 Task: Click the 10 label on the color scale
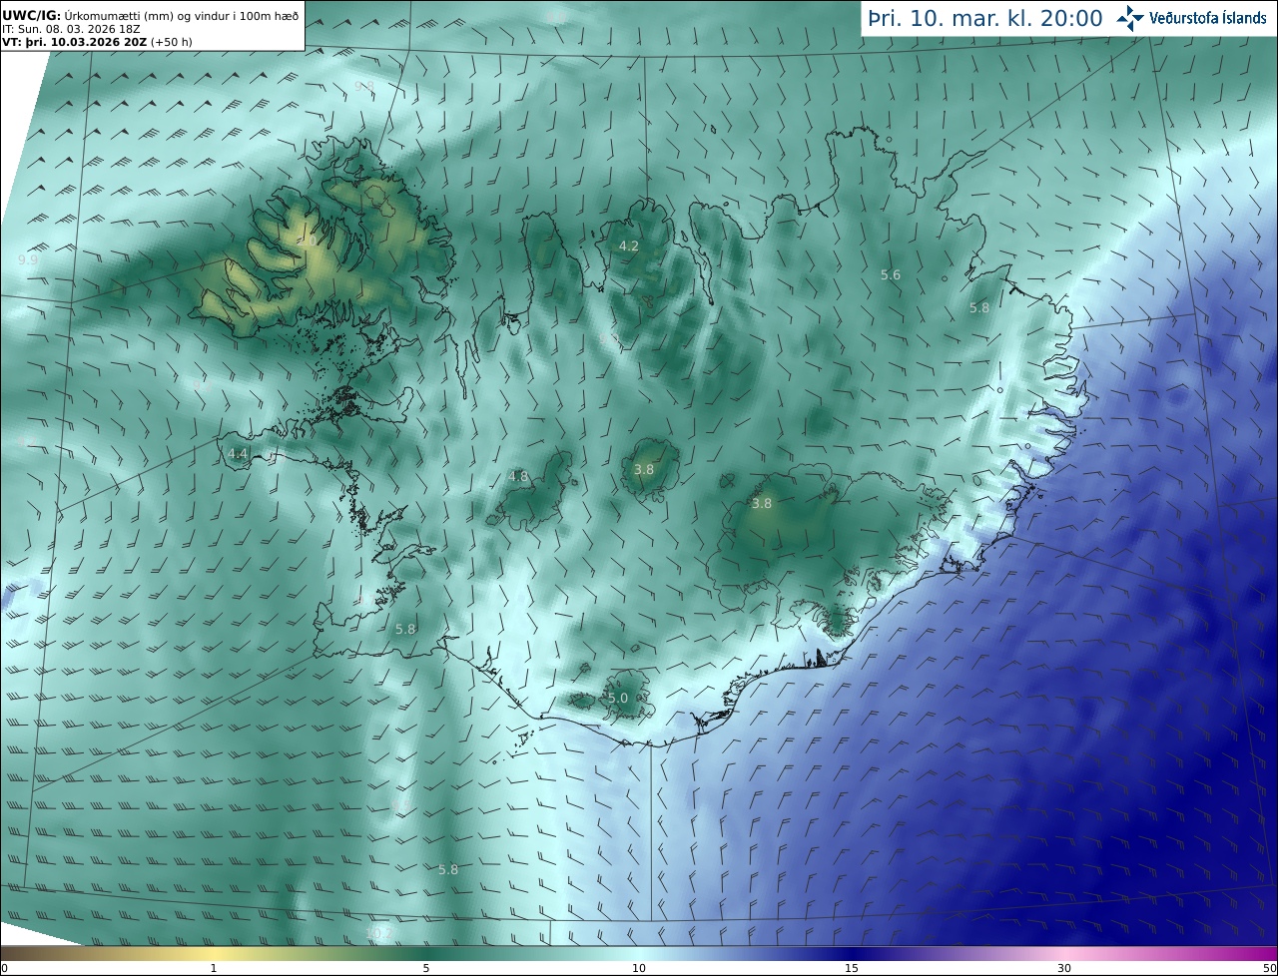coord(639,968)
